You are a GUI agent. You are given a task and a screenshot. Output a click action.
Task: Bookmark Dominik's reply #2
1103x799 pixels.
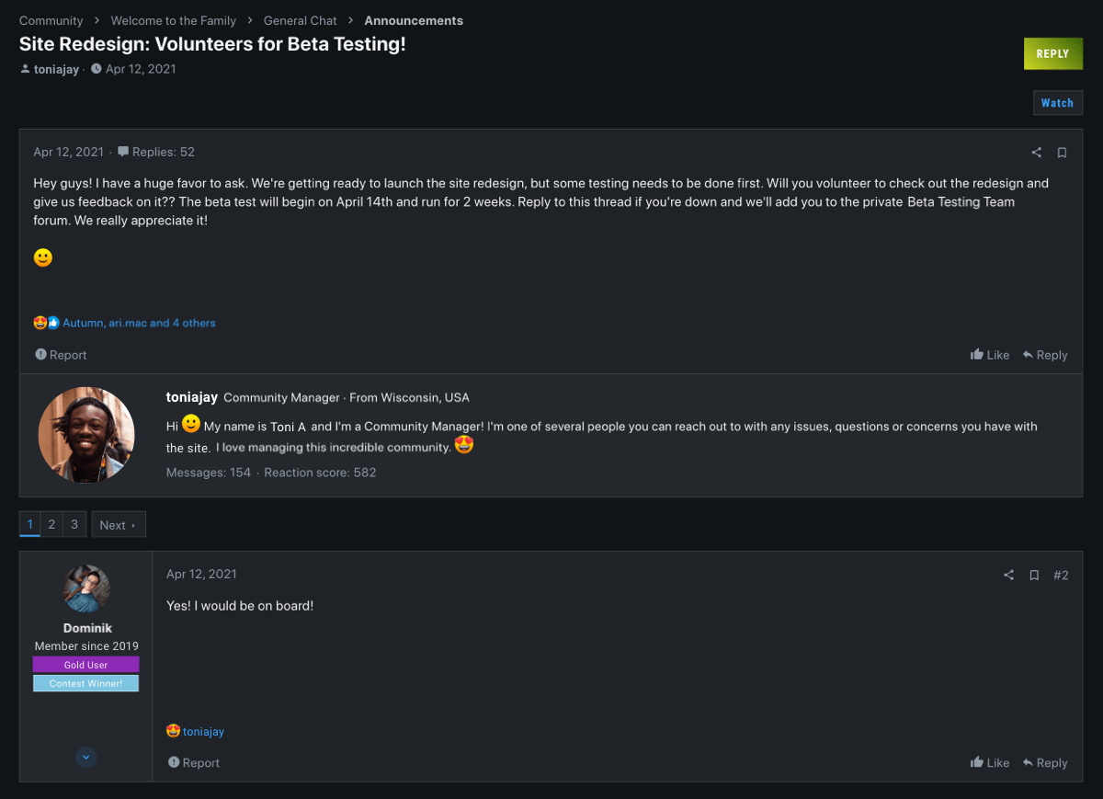[x=1034, y=575]
